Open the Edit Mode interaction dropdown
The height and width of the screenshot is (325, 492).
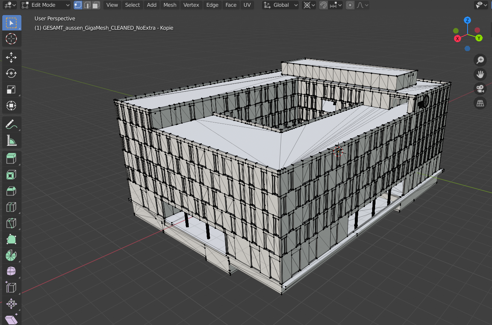click(45, 5)
